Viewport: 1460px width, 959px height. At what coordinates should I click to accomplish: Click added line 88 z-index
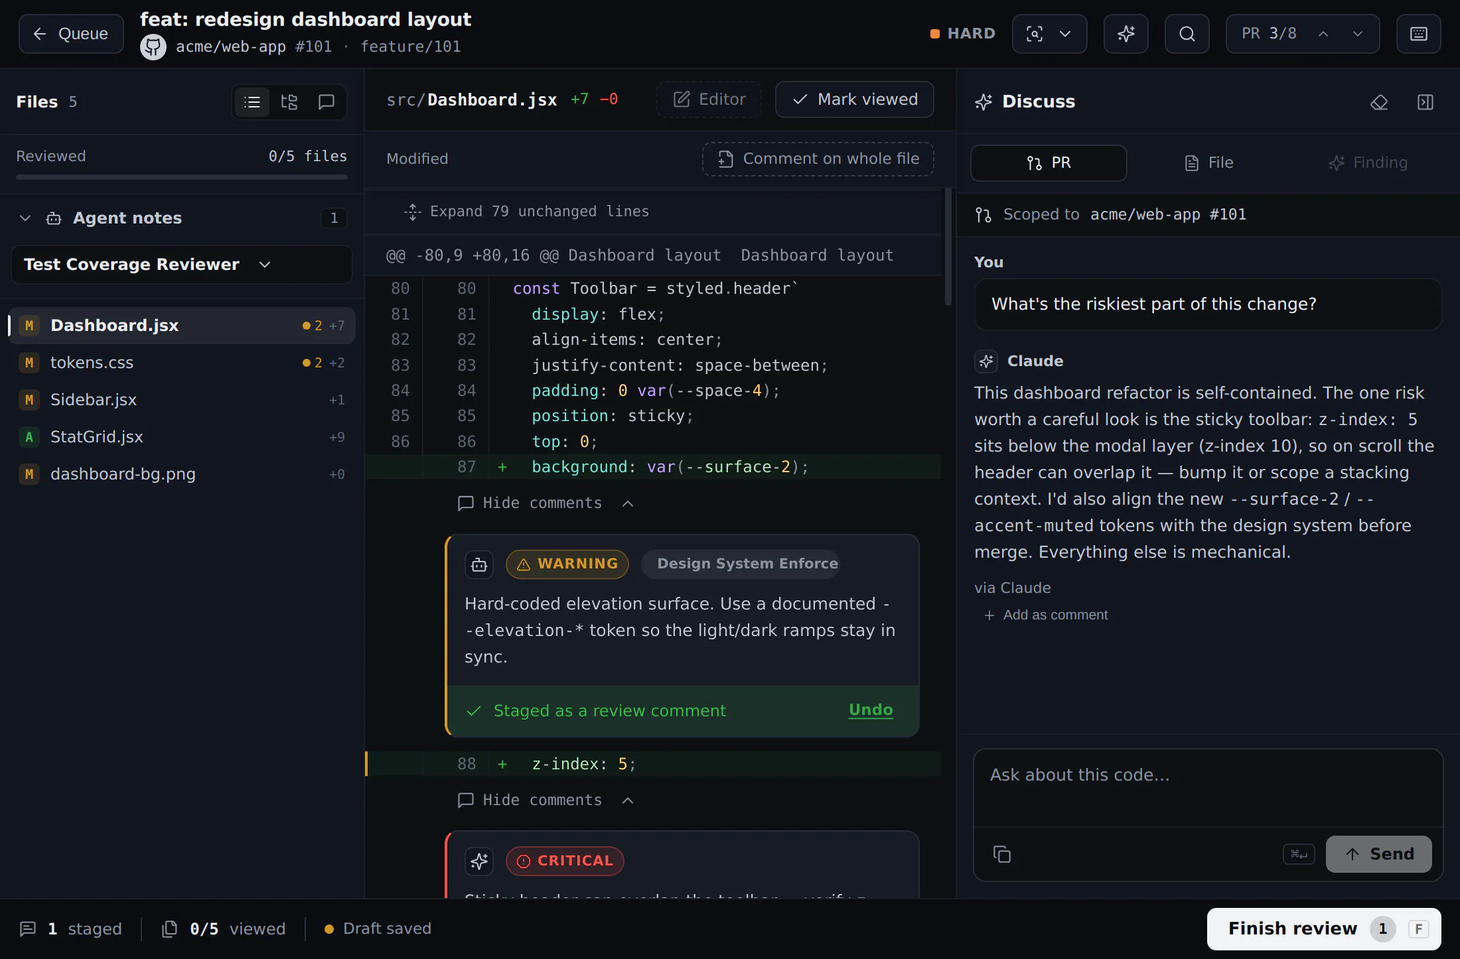point(653,764)
